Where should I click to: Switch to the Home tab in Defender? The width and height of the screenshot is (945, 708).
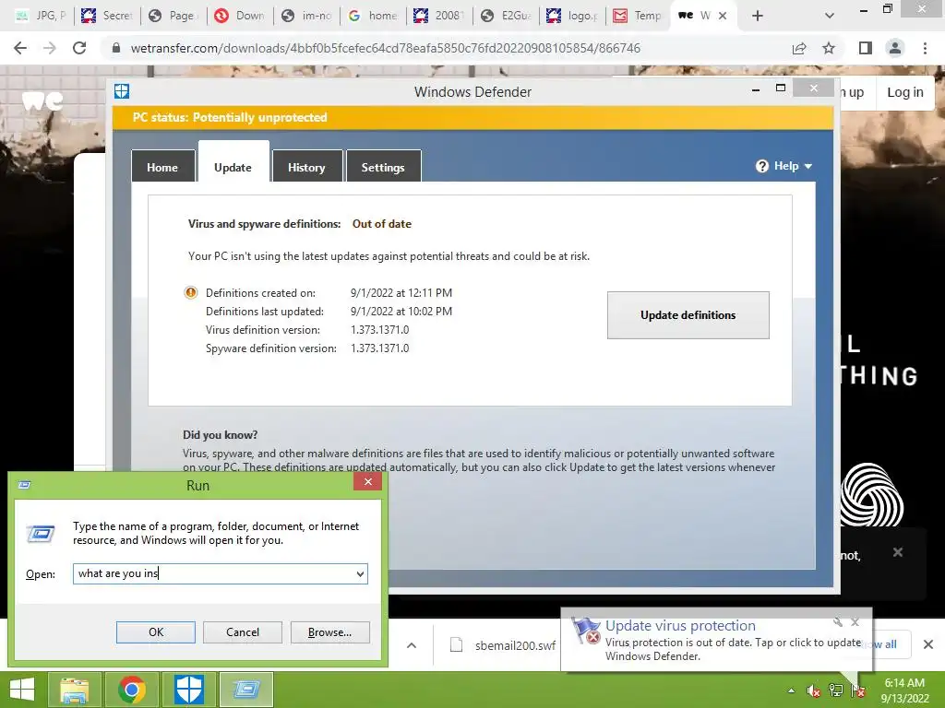pos(162,168)
